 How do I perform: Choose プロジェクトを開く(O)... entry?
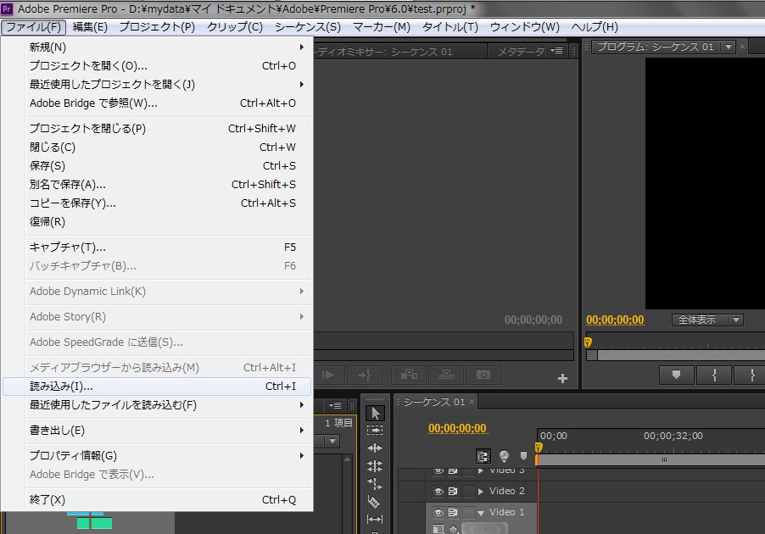point(157,66)
